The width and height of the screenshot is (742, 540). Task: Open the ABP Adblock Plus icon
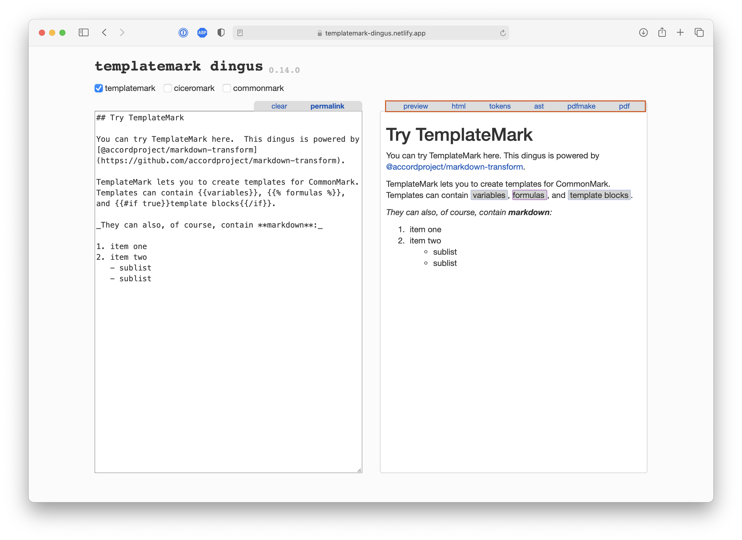pyautogui.click(x=202, y=33)
